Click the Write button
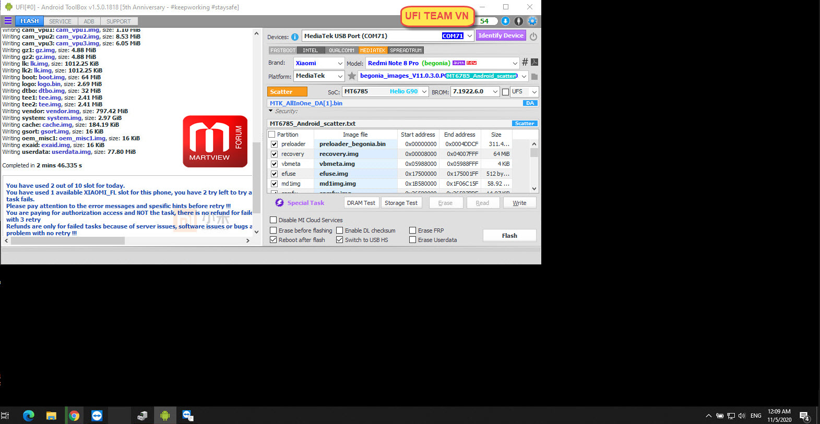This screenshot has width=820, height=424. (519, 203)
